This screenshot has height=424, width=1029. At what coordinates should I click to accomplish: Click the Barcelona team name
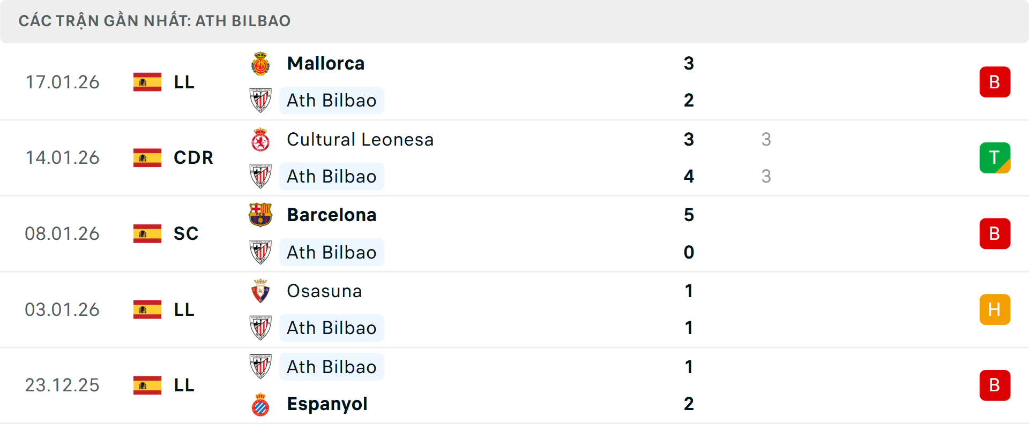click(x=332, y=215)
